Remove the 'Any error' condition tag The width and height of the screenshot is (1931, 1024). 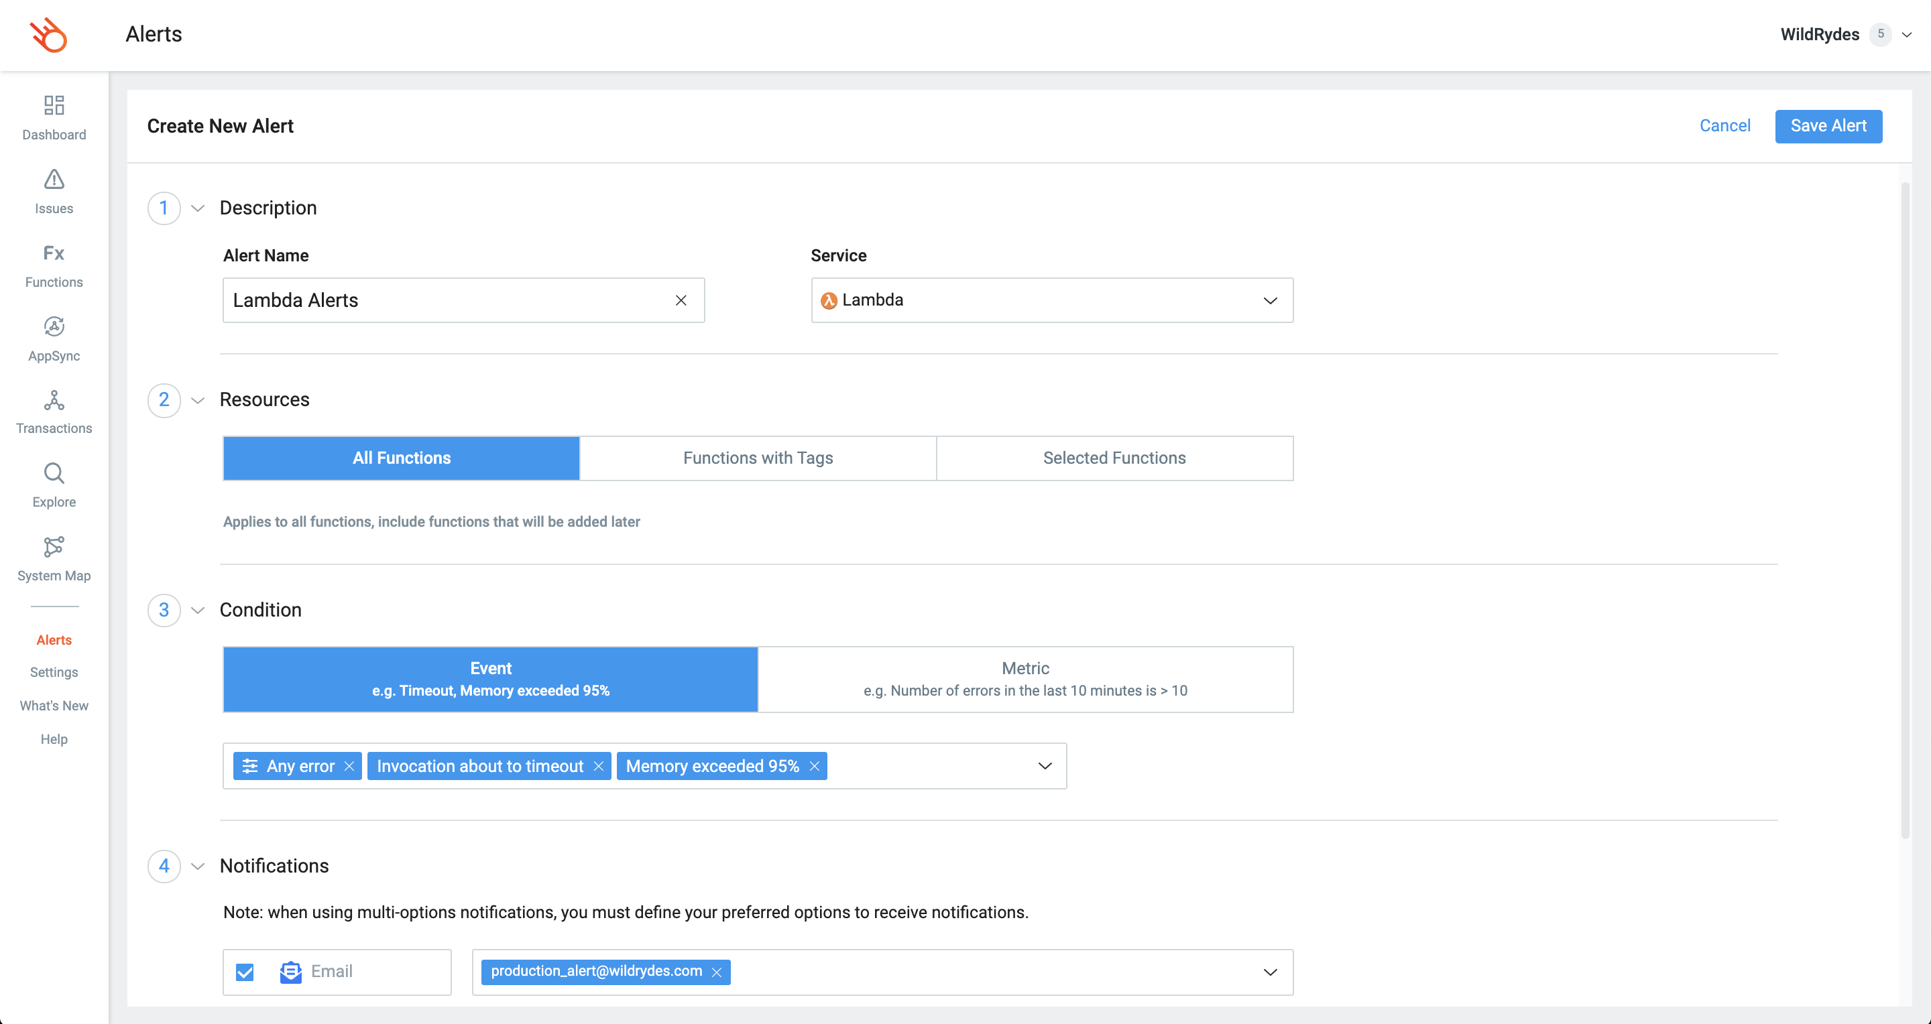(x=349, y=766)
